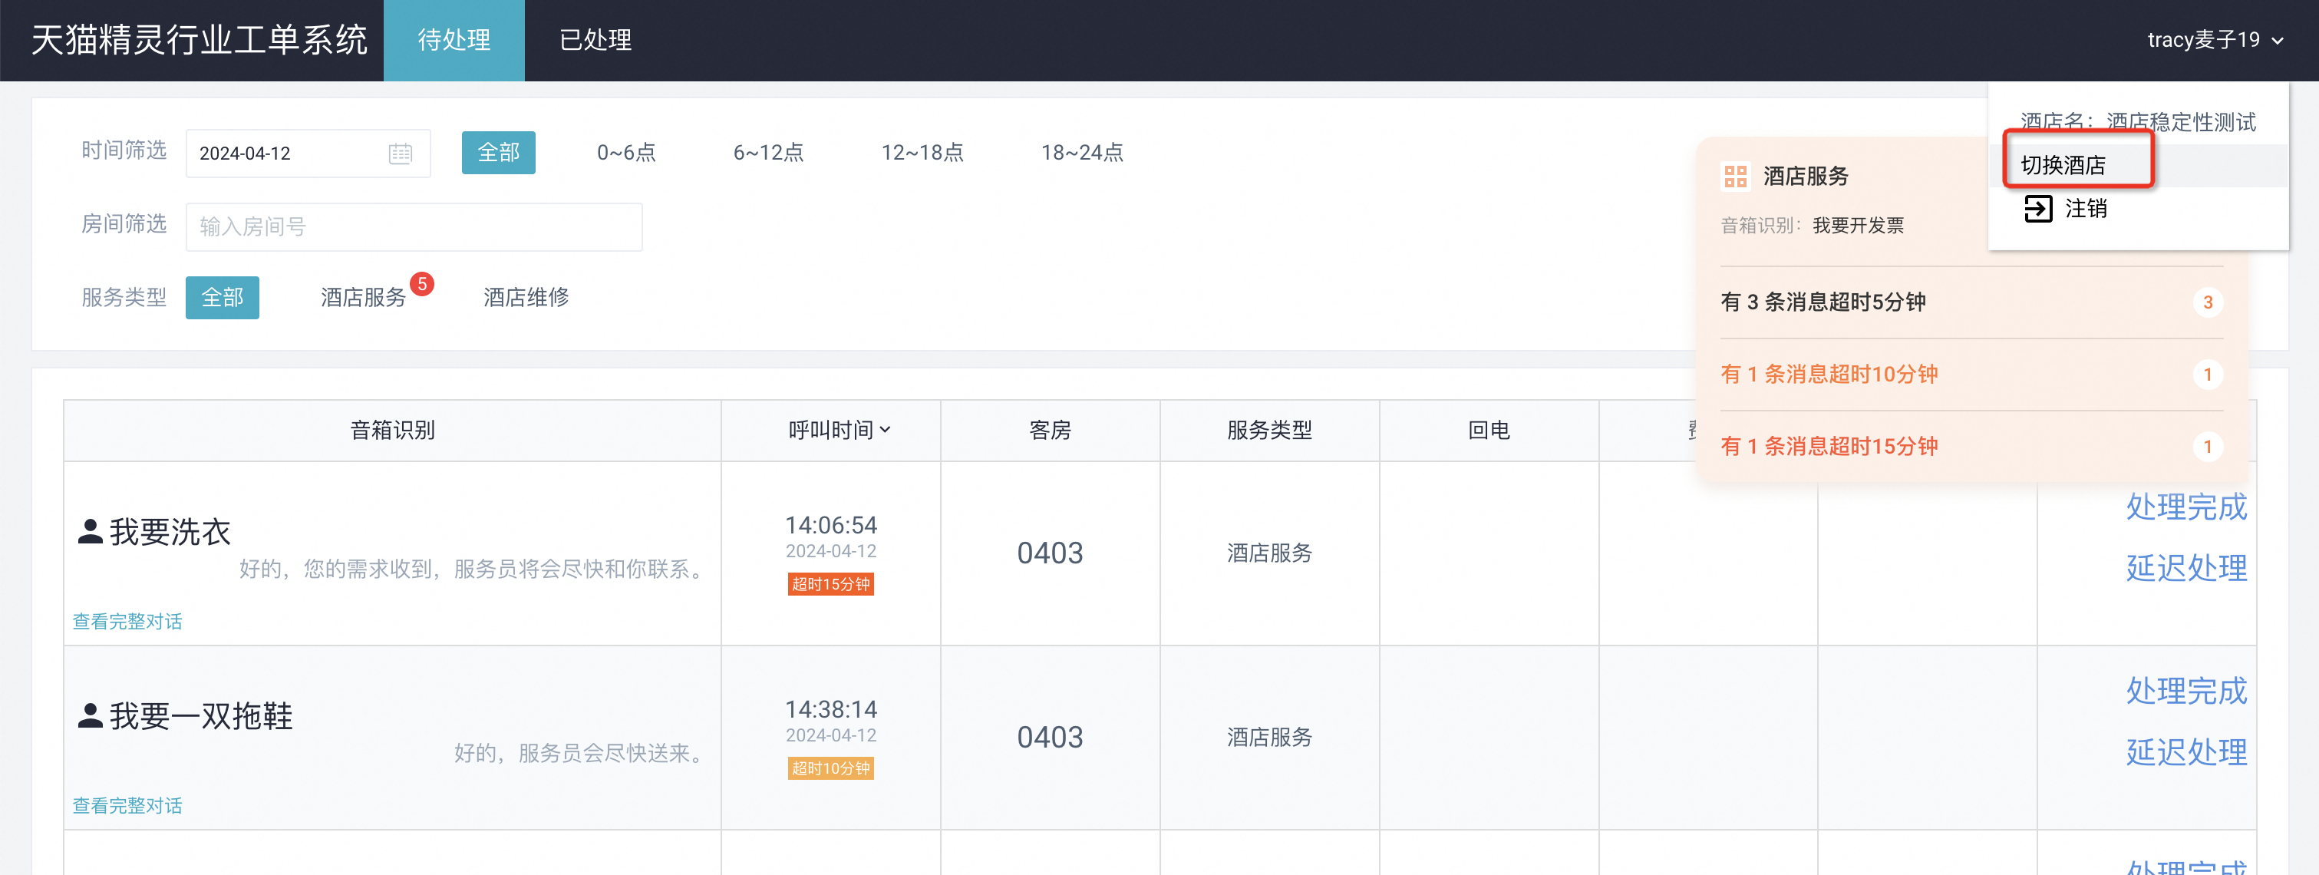Select the 0~6点 time filter
Screen dimensions: 2319x875
(625, 153)
